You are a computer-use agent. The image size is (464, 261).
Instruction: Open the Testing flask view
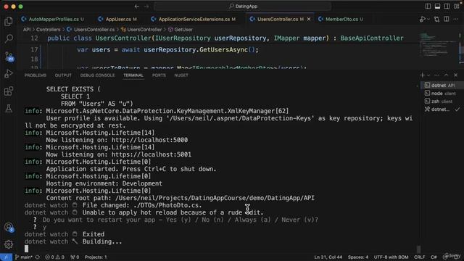click(9, 108)
